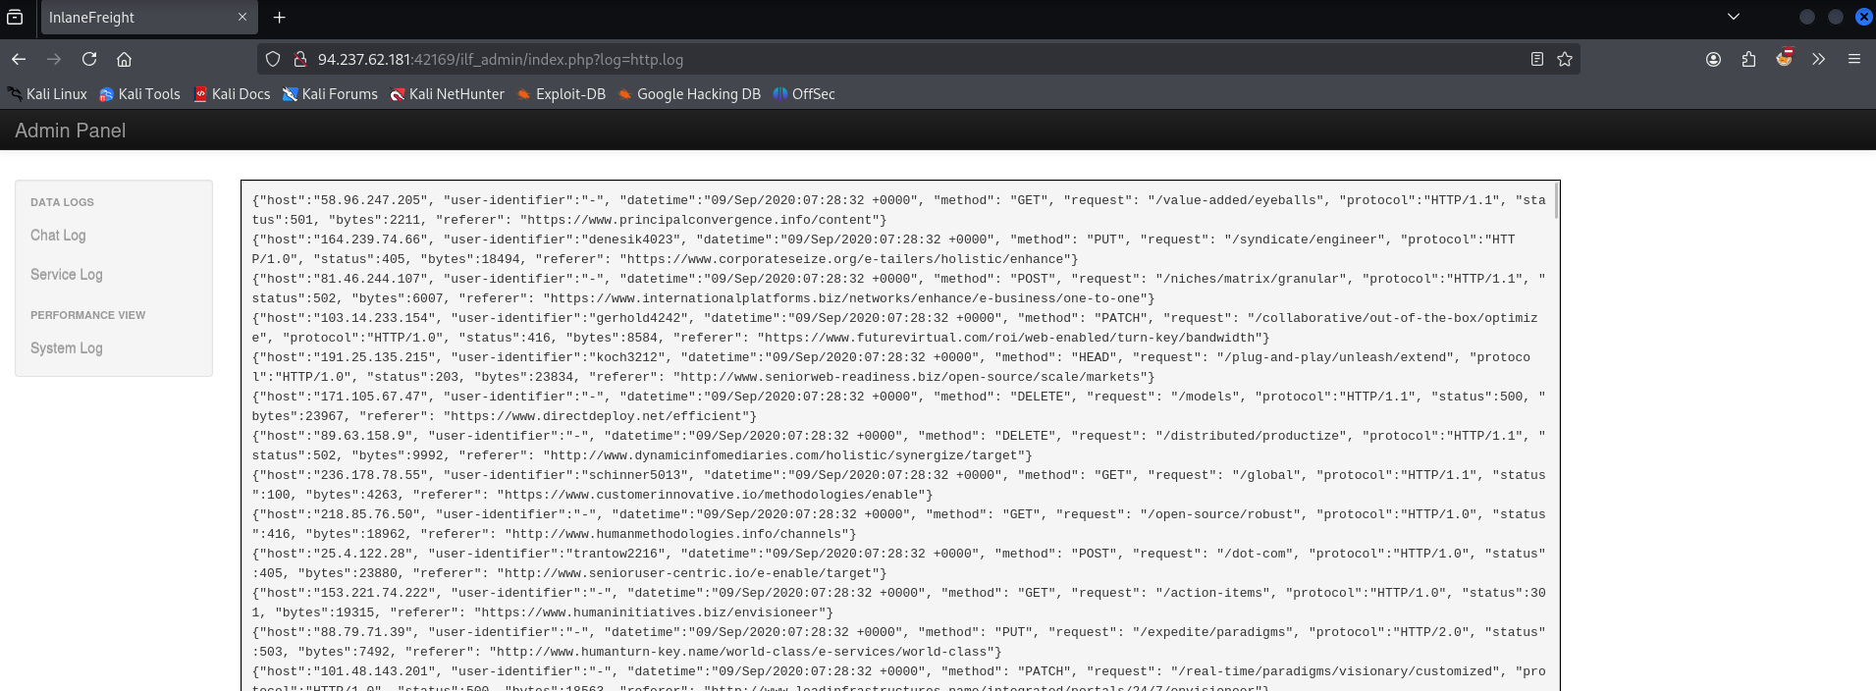Toggle reader view in the address bar
The width and height of the screenshot is (1876, 691).
coord(1537,59)
